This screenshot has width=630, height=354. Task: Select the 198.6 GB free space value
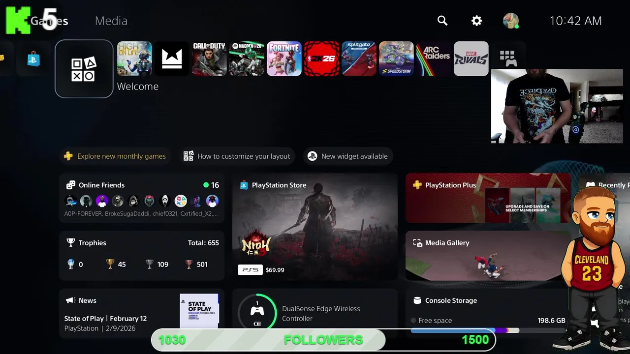(x=551, y=321)
